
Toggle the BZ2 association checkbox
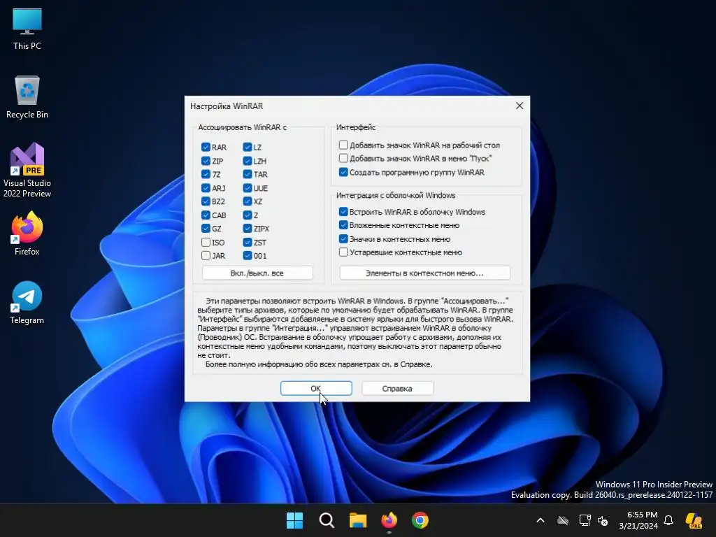(206, 201)
